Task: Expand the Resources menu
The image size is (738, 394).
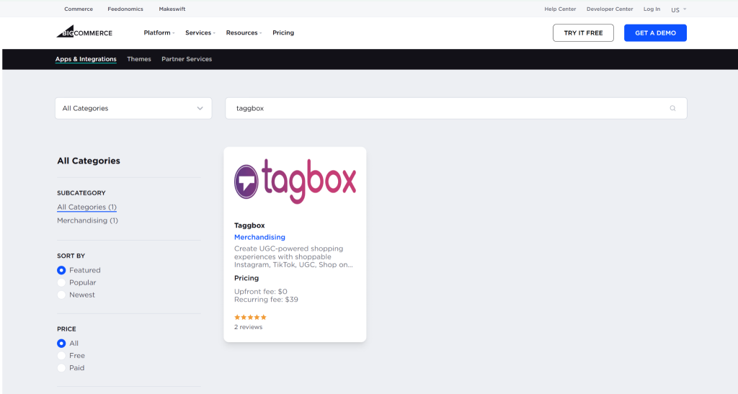Action: [244, 32]
